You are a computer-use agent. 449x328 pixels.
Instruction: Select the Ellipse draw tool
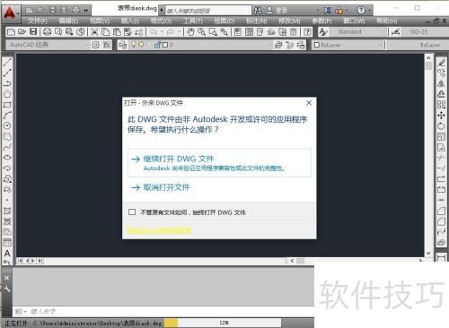pyautogui.click(x=7, y=157)
